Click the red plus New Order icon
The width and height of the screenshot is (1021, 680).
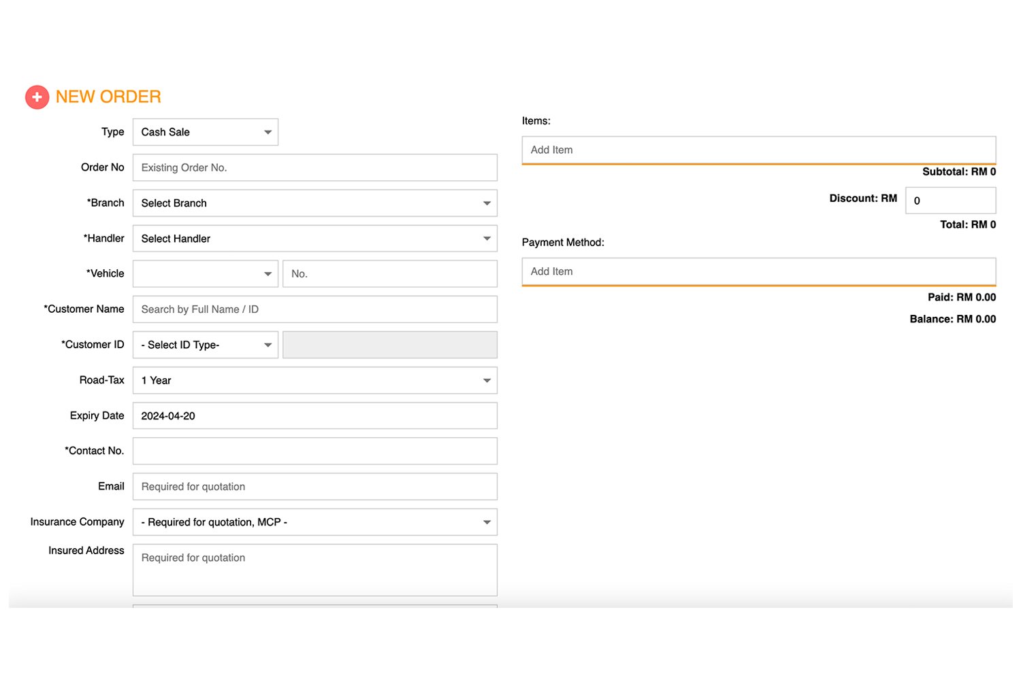[37, 97]
